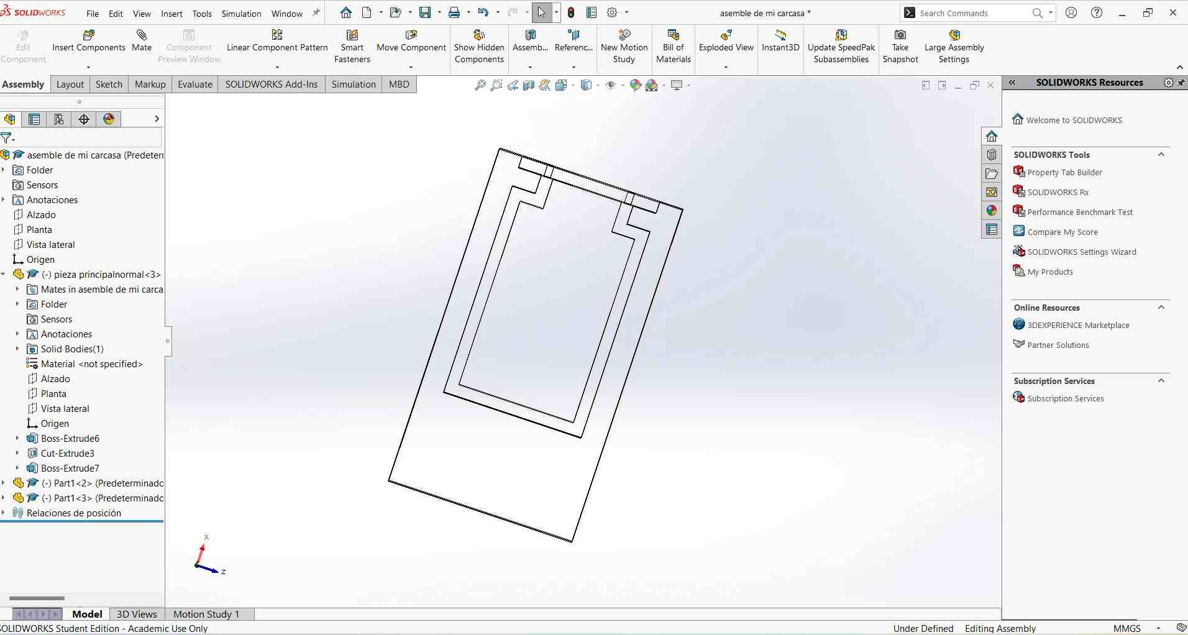
Task: Start a New Motion Study
Action: pos(624,47)
